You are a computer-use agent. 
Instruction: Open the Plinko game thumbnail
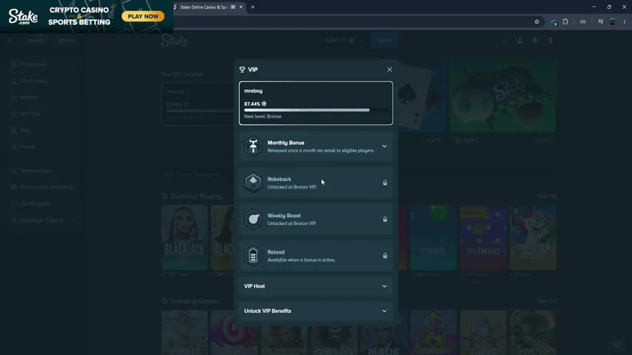click(x=483, y=237)
